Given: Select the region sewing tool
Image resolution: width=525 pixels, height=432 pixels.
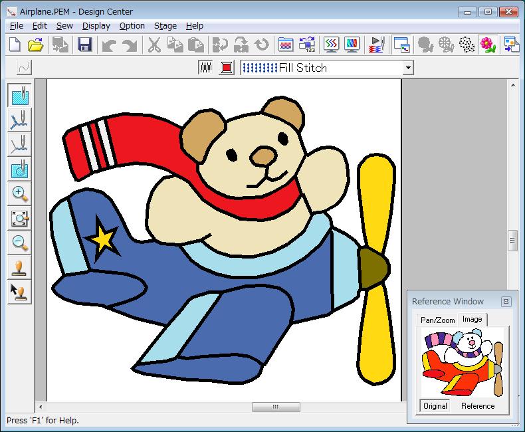Looking at the screenshot, I should (20, 96).
